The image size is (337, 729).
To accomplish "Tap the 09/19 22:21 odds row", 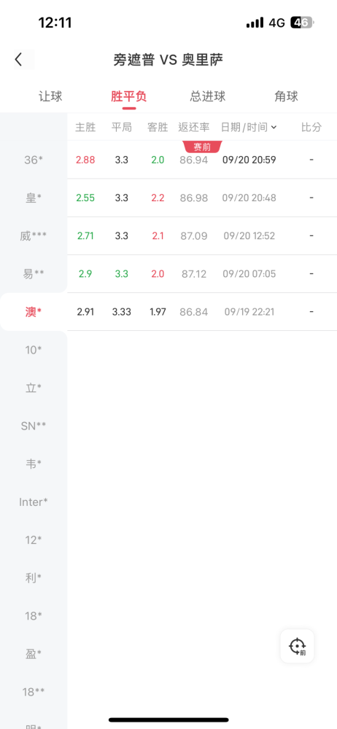I will point(202,312).
